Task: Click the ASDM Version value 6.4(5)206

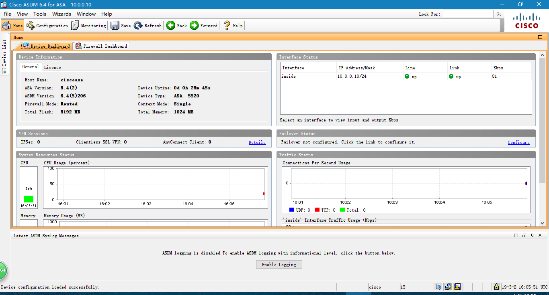Action: [x=73, y=96]
